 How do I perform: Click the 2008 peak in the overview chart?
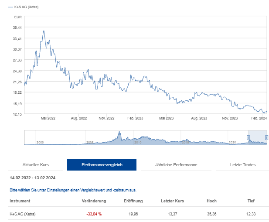coord(119,132)
